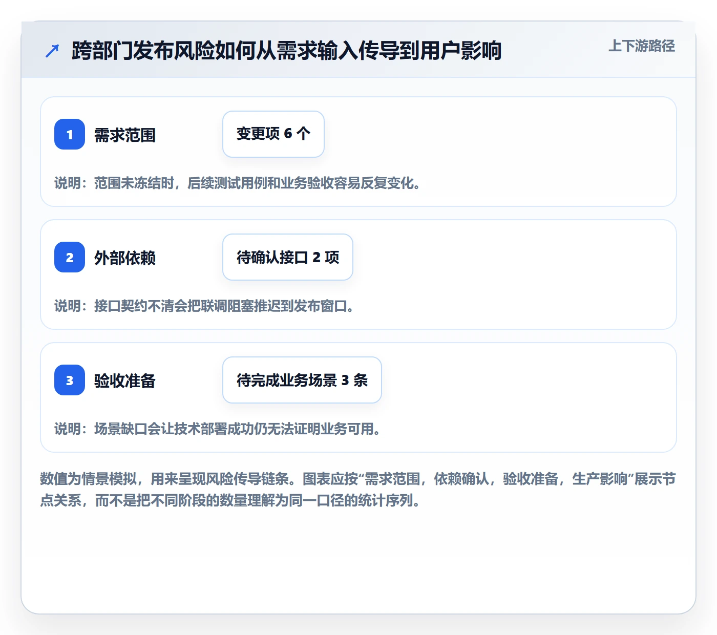Click the main title 跨部门发布风险如何从需求输入传导到用户影响
717x635 pixels.
click(x=286, y=51)
